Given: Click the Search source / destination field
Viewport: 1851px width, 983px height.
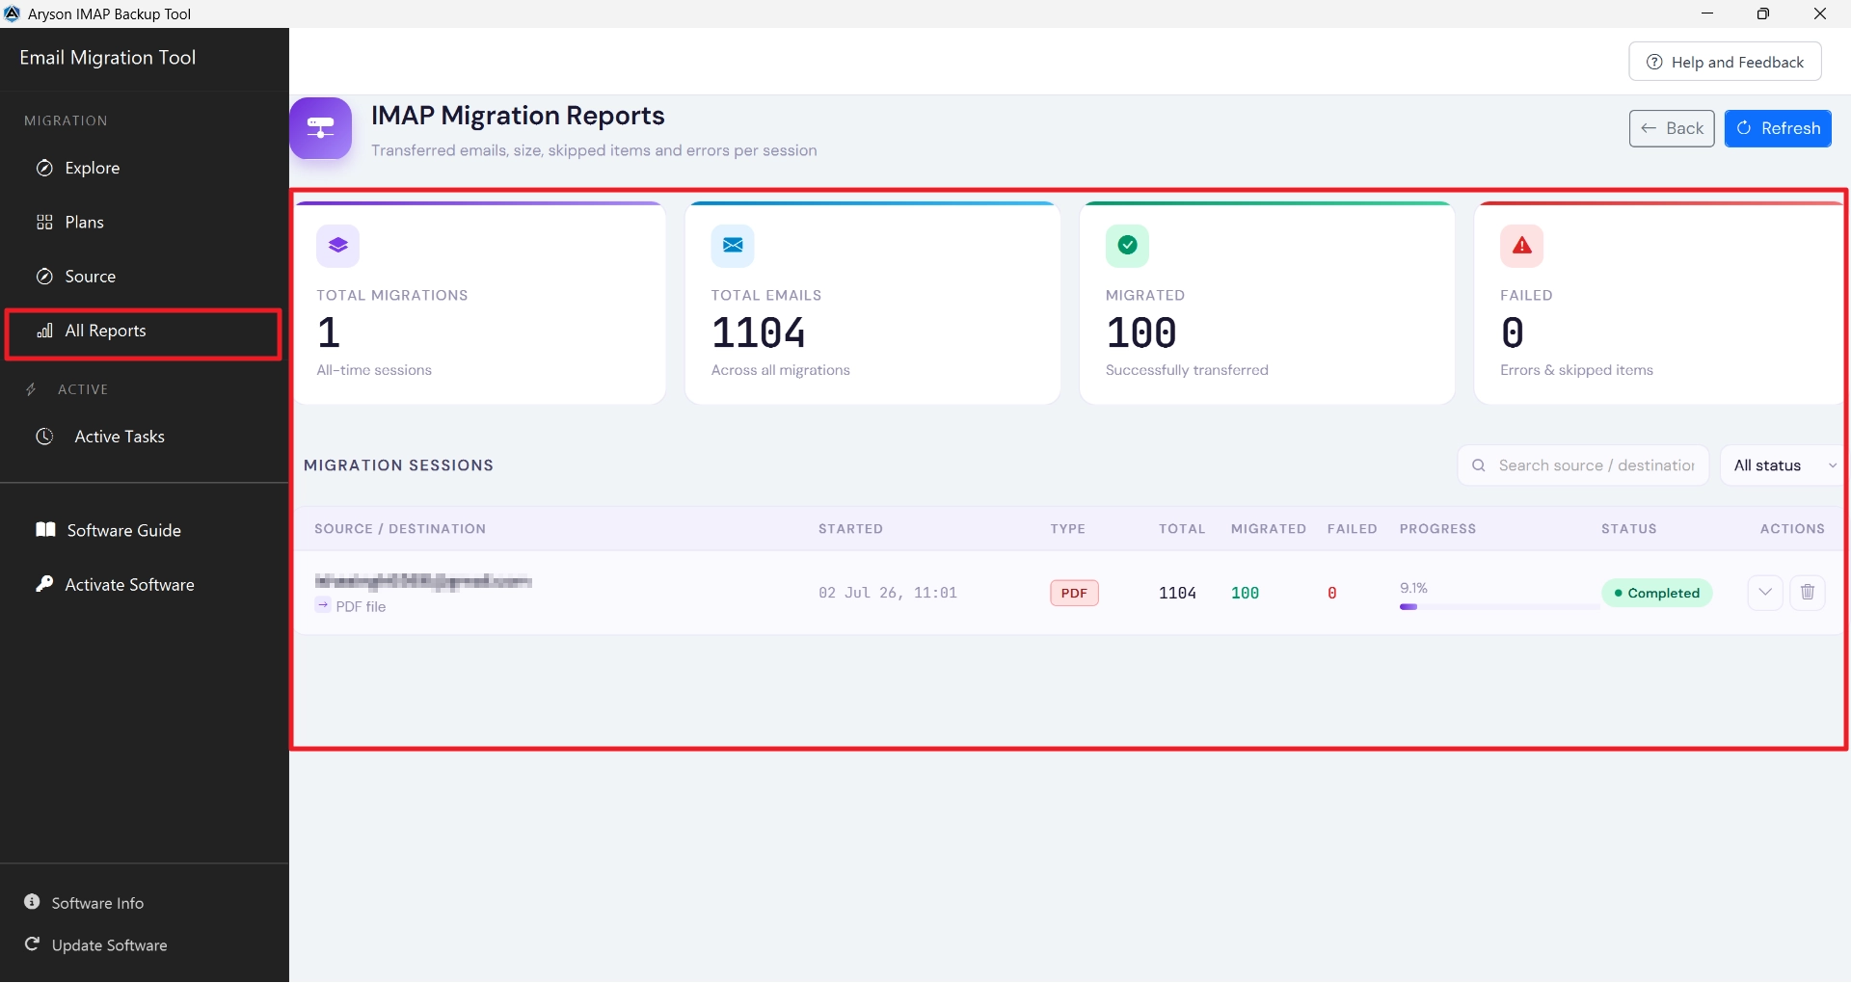Looking at the screenshot, I should point(1583,465).
